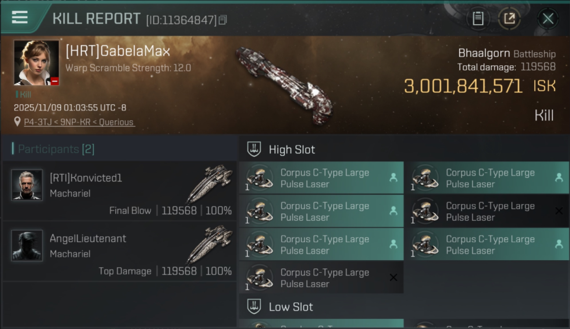This screenshot has height=329, width=570.
Task: Open the hamburger menu button
Action: coord(20,18)
